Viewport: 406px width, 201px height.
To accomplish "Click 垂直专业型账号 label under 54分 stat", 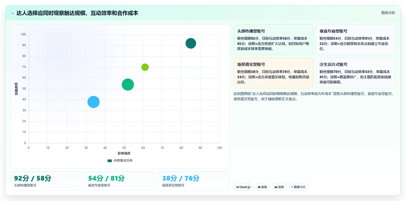I will click(x=99, y=185).
